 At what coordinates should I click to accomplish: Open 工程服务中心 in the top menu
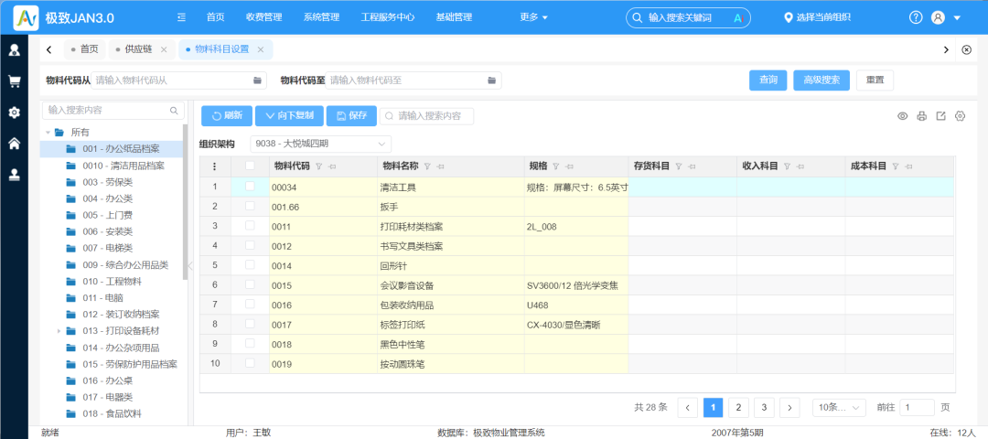(388, 17)
